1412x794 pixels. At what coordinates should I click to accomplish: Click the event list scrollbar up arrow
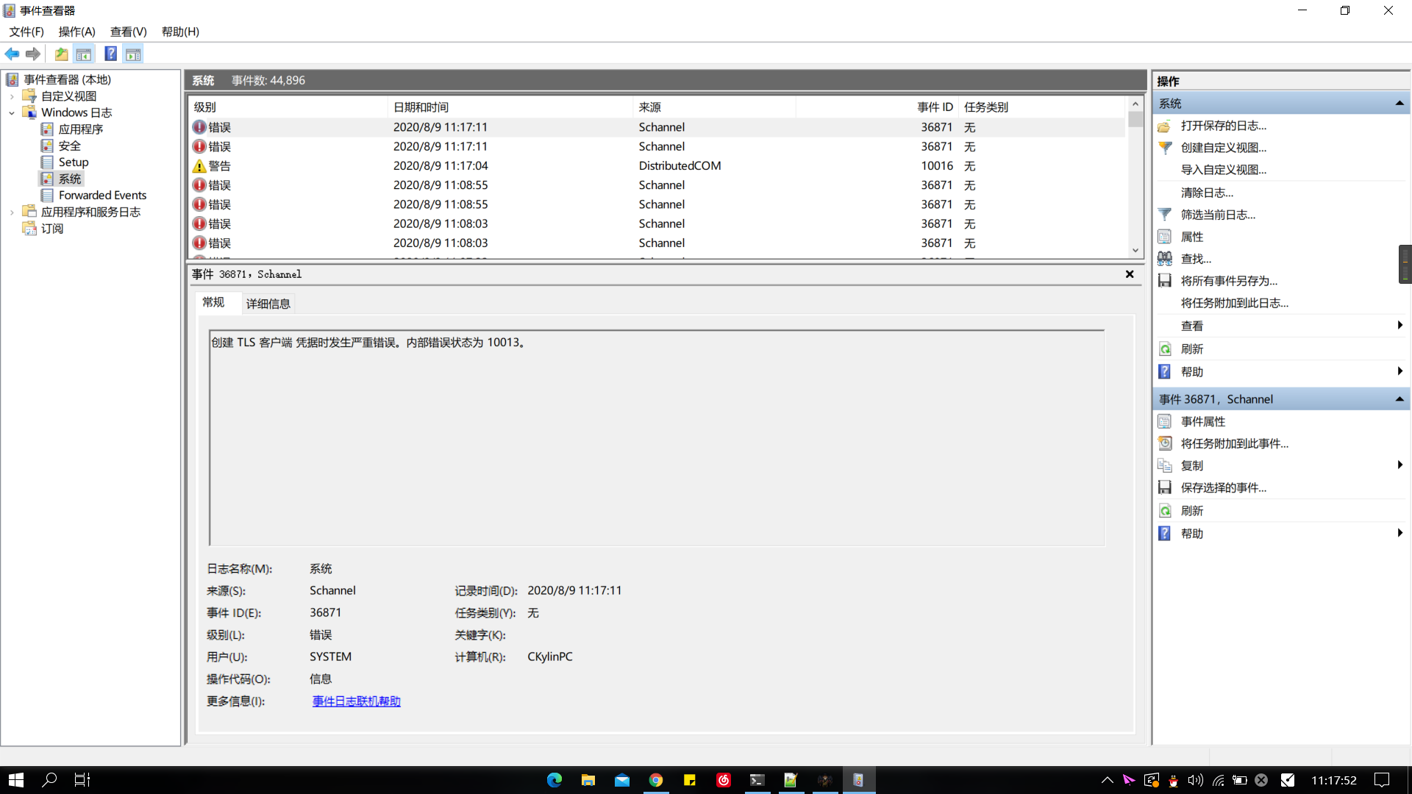[1135, 104]
